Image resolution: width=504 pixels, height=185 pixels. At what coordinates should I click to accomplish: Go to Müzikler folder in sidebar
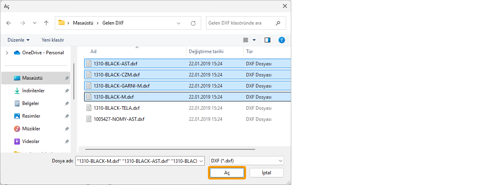(31, 129)
